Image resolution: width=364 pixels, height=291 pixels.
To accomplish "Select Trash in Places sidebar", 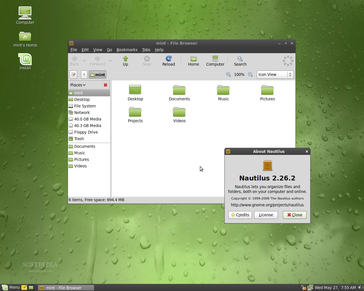I will coord(89,139).
